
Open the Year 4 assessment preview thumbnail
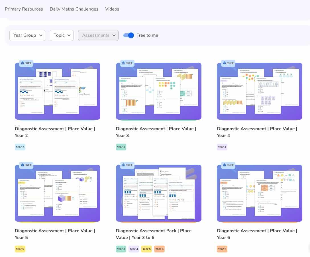pyautogui.click(x=259, y=91)
